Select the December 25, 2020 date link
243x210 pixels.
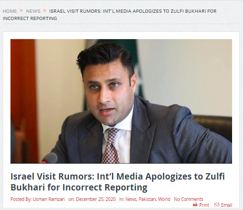96,199
